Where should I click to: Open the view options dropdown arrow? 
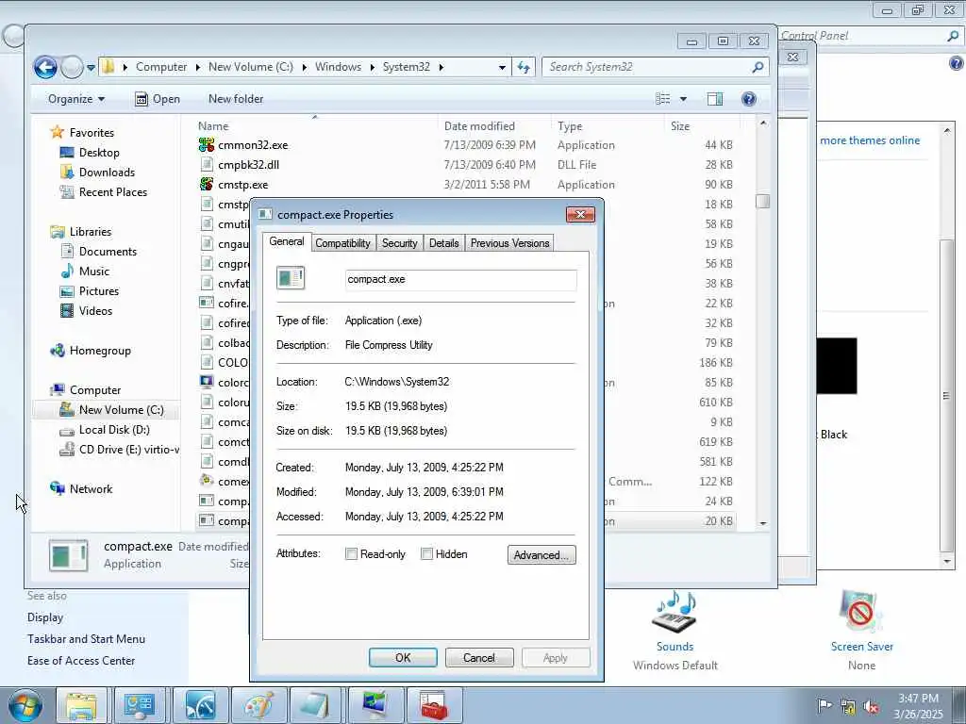click(x=683, y=99)
